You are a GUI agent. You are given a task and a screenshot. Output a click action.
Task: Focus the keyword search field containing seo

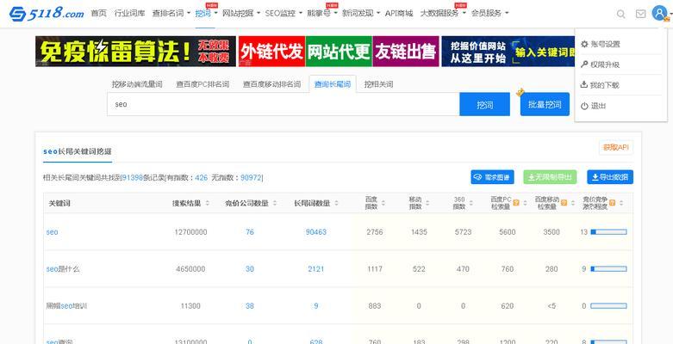point(284,104)
